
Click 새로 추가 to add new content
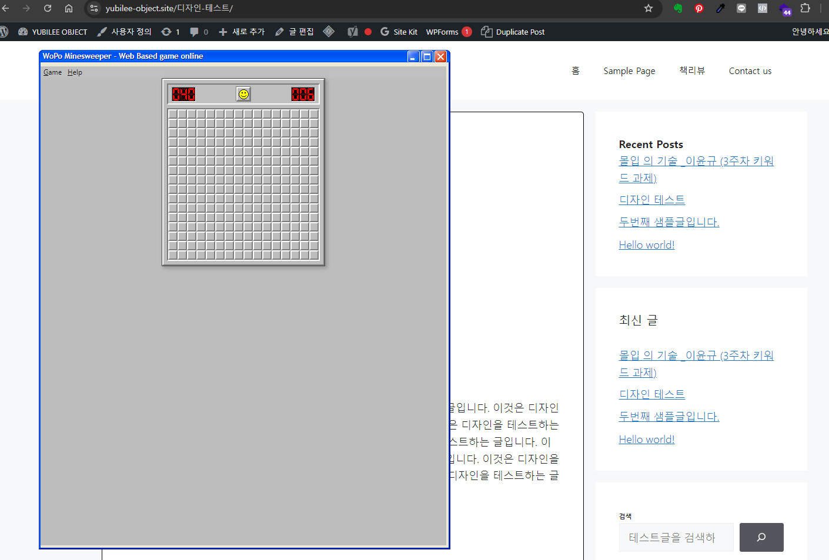pyautogui.click(x=242, y=32)
